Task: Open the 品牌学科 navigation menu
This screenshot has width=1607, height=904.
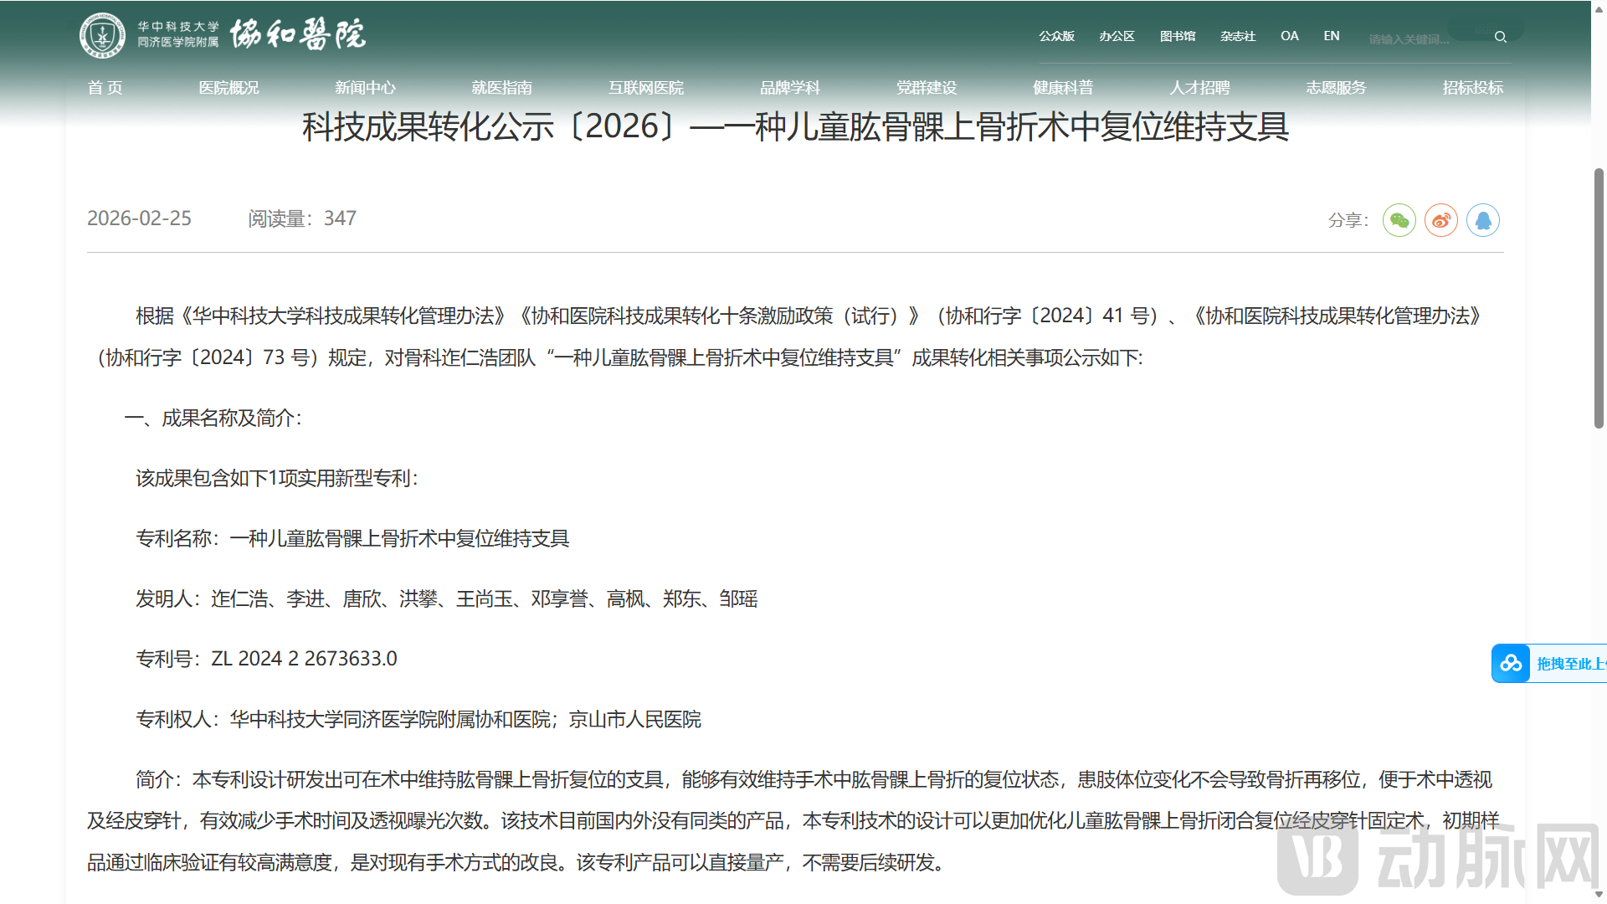Action: click(x=789, y=88)
